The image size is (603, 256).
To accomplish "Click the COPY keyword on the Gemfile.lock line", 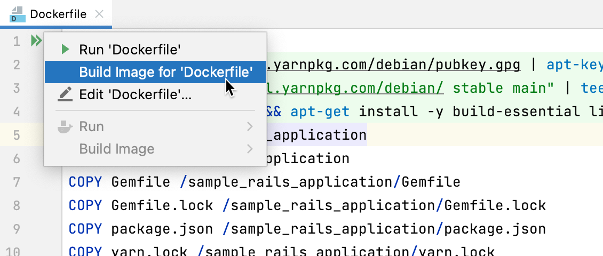I will coord(85,205).
